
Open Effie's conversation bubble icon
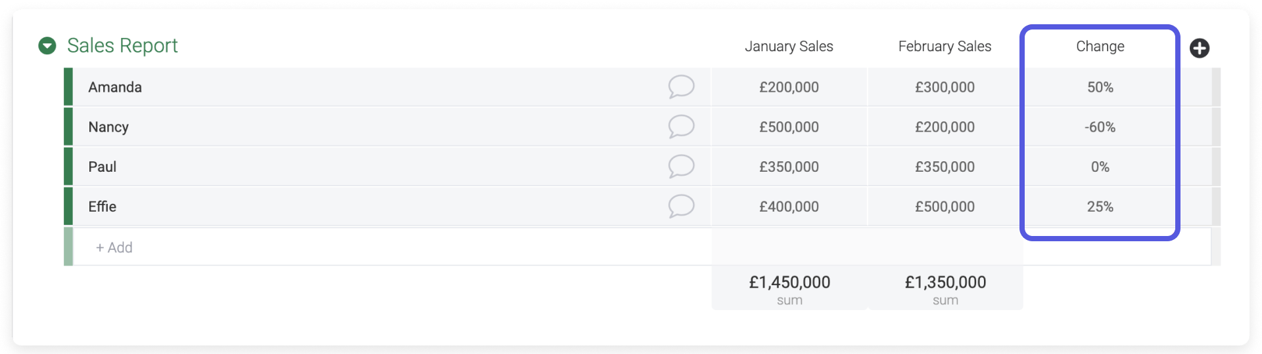(682, 206)
